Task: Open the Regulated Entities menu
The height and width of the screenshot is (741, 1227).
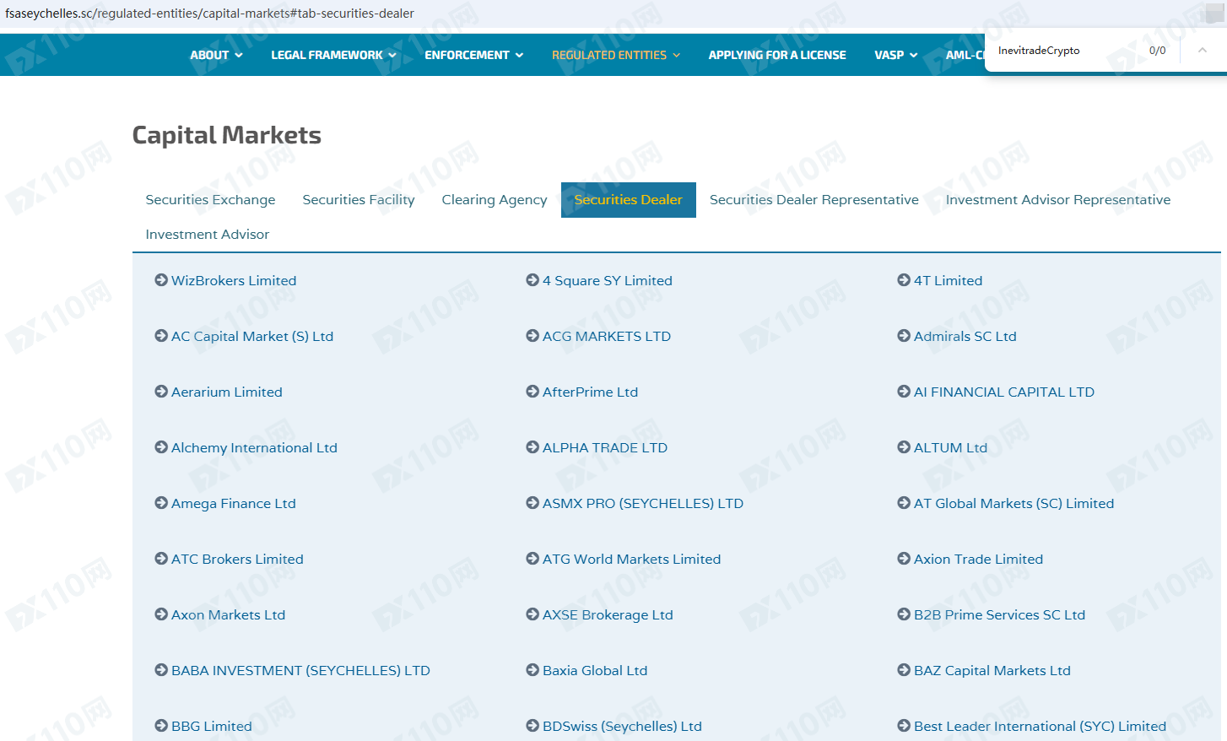Action: pyautogui.click(x=615, y=55)
